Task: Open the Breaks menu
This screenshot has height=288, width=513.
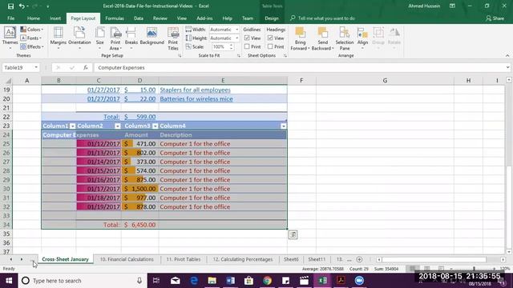Action: 131,38
